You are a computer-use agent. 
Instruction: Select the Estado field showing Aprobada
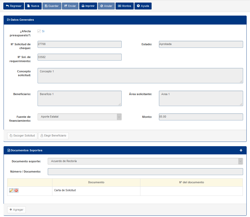point(201,44)
